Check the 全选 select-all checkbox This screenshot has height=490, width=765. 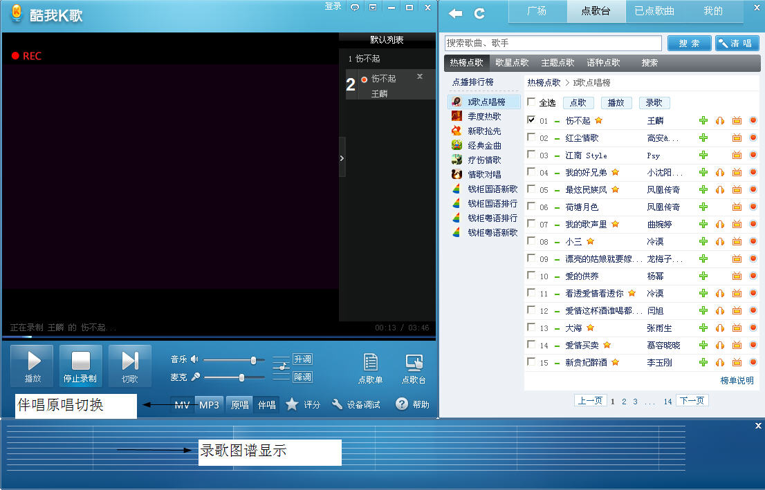(531, 102)
